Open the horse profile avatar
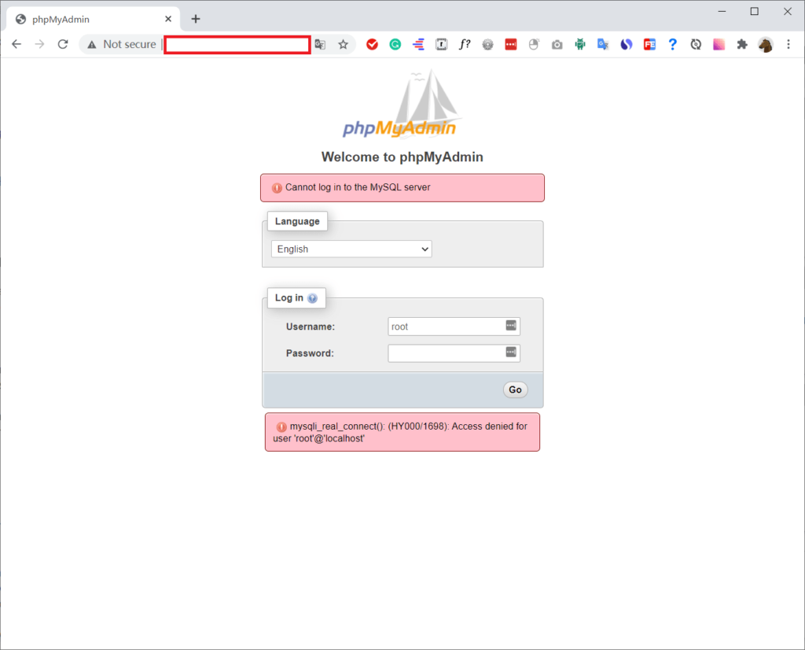Image resolution: width=805 pixels, height=650 pixels. click(x=766, y=45)
